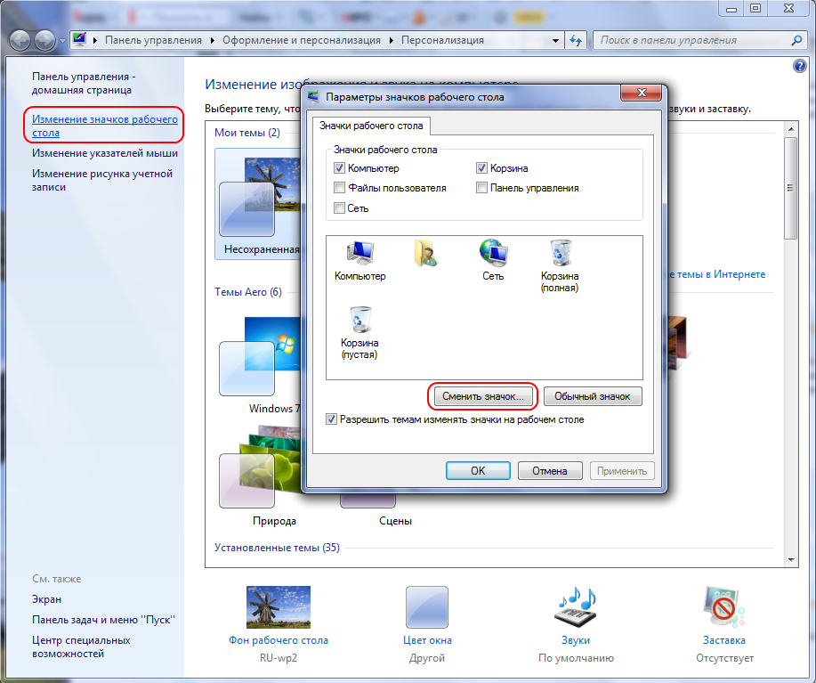Image resolution: width=816 pixels, height=683 pixels.
Task: Click the refresh button beside the address bar
Action: [x=576, y=40]
